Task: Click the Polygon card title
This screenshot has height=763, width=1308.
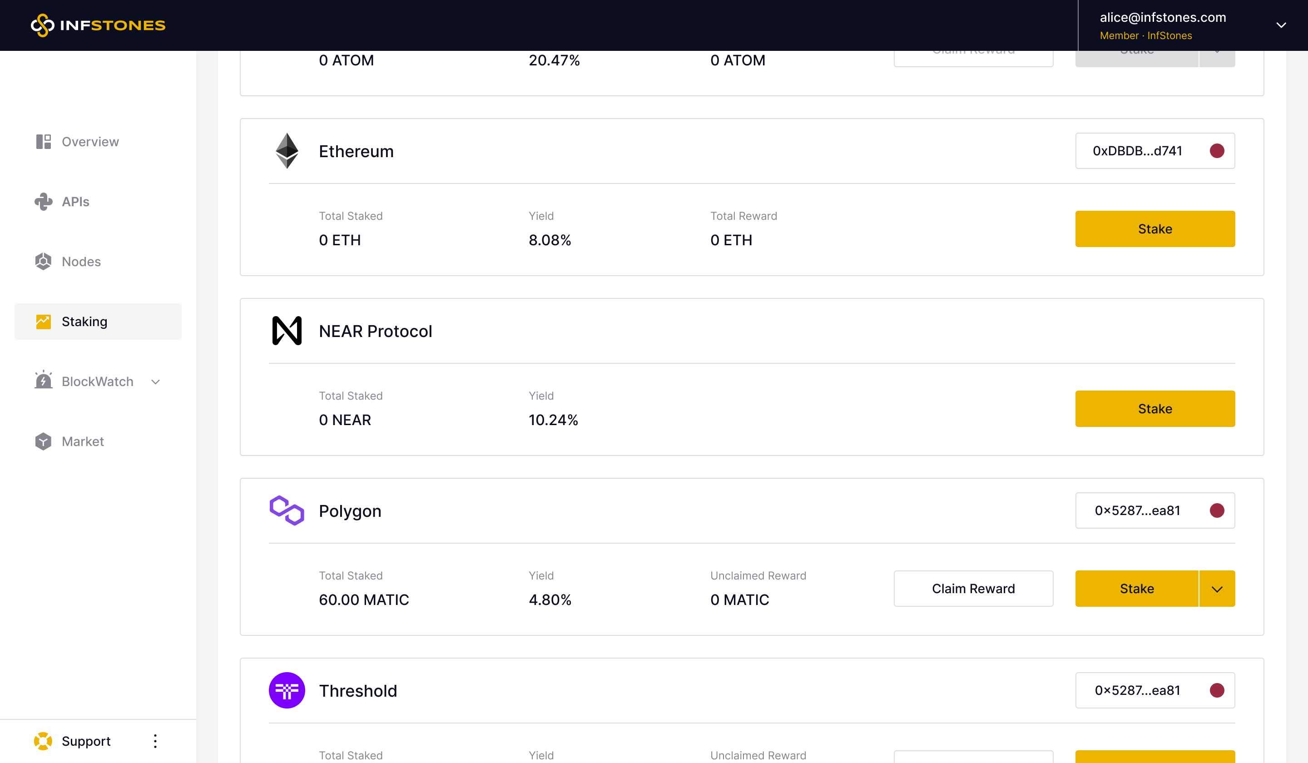Action: 350,511
